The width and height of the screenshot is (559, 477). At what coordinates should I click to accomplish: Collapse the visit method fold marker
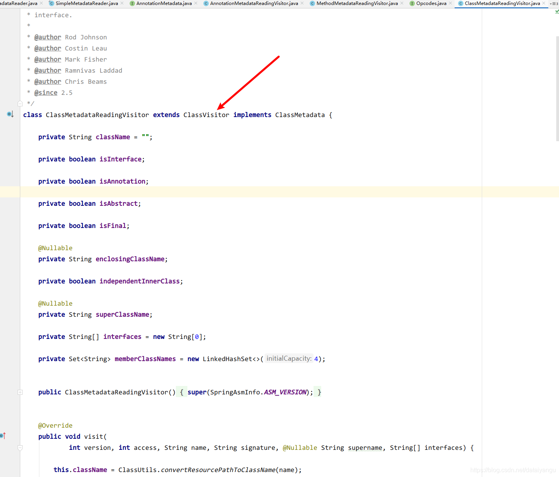[x=20, y=448]
